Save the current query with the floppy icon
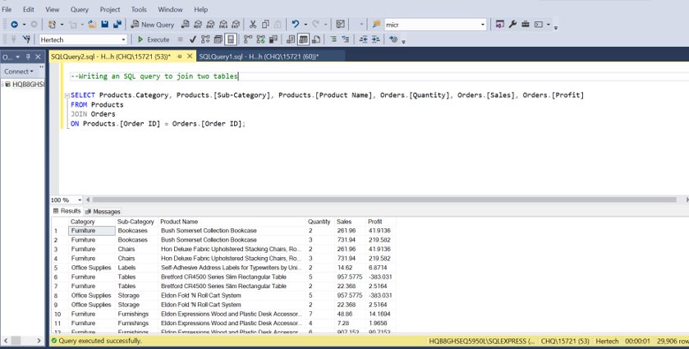This screenshot has height=349, width=689. pyautogui.click(x=104, y=25)
